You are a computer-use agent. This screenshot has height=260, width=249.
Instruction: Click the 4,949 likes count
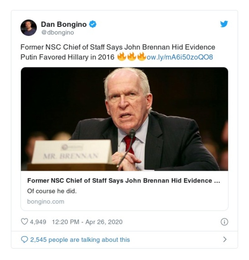(x=38, y=222)
